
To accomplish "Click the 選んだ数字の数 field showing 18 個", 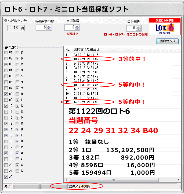I will 16,28.
